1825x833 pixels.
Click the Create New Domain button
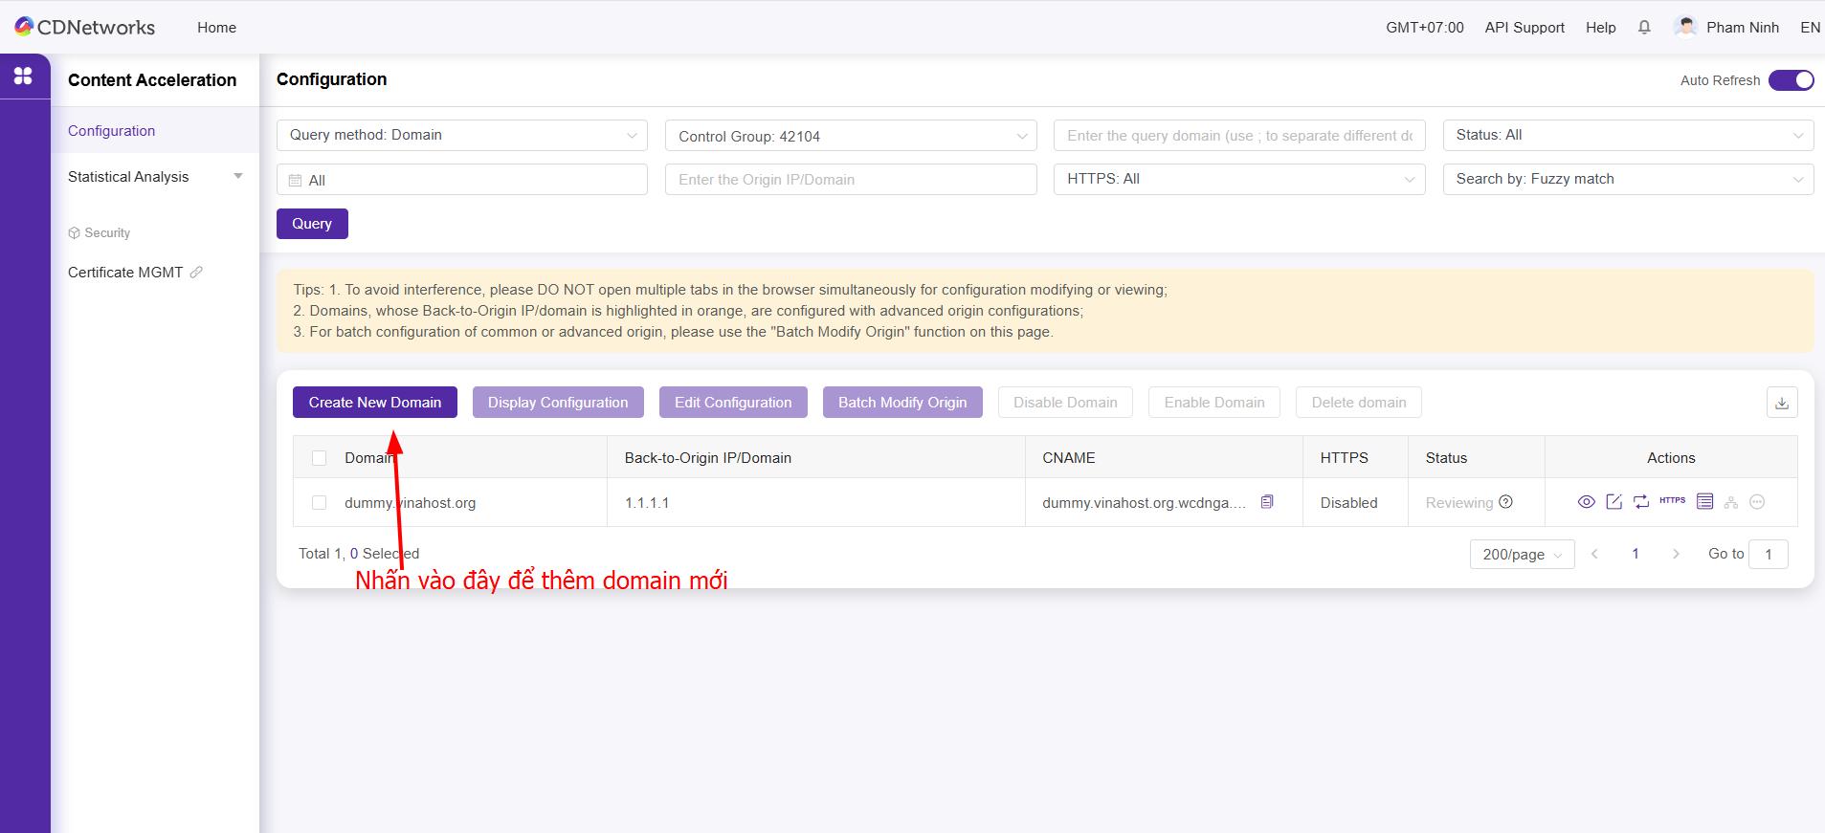(374, 403)
